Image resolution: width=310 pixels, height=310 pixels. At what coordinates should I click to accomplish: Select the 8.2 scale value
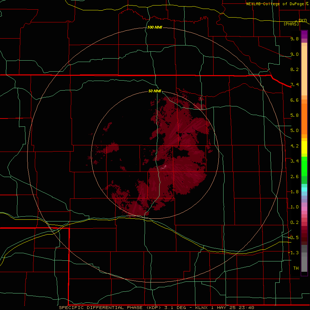tap(294, 69)
